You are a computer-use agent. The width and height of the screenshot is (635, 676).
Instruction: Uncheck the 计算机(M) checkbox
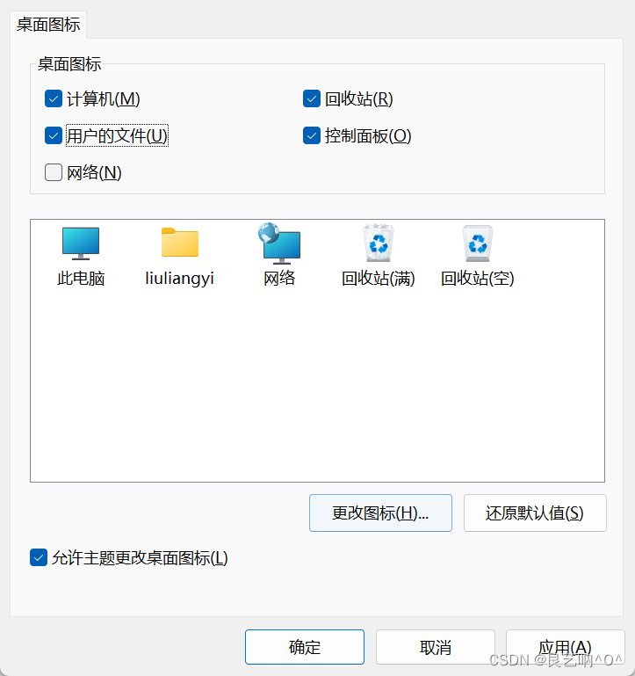54,98
